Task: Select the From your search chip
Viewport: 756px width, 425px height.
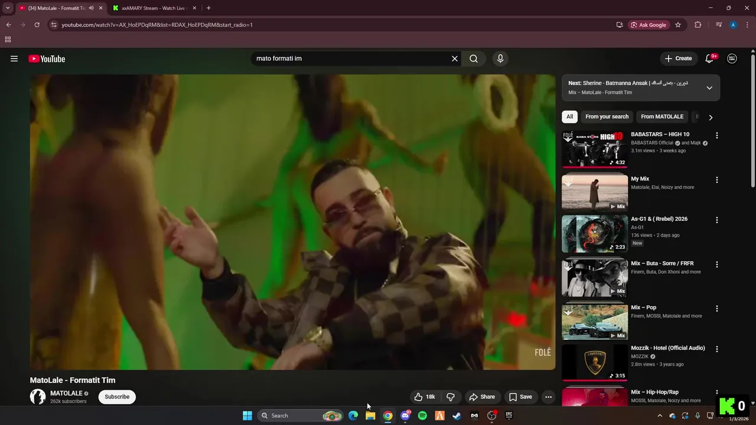Action: (607, 117)
